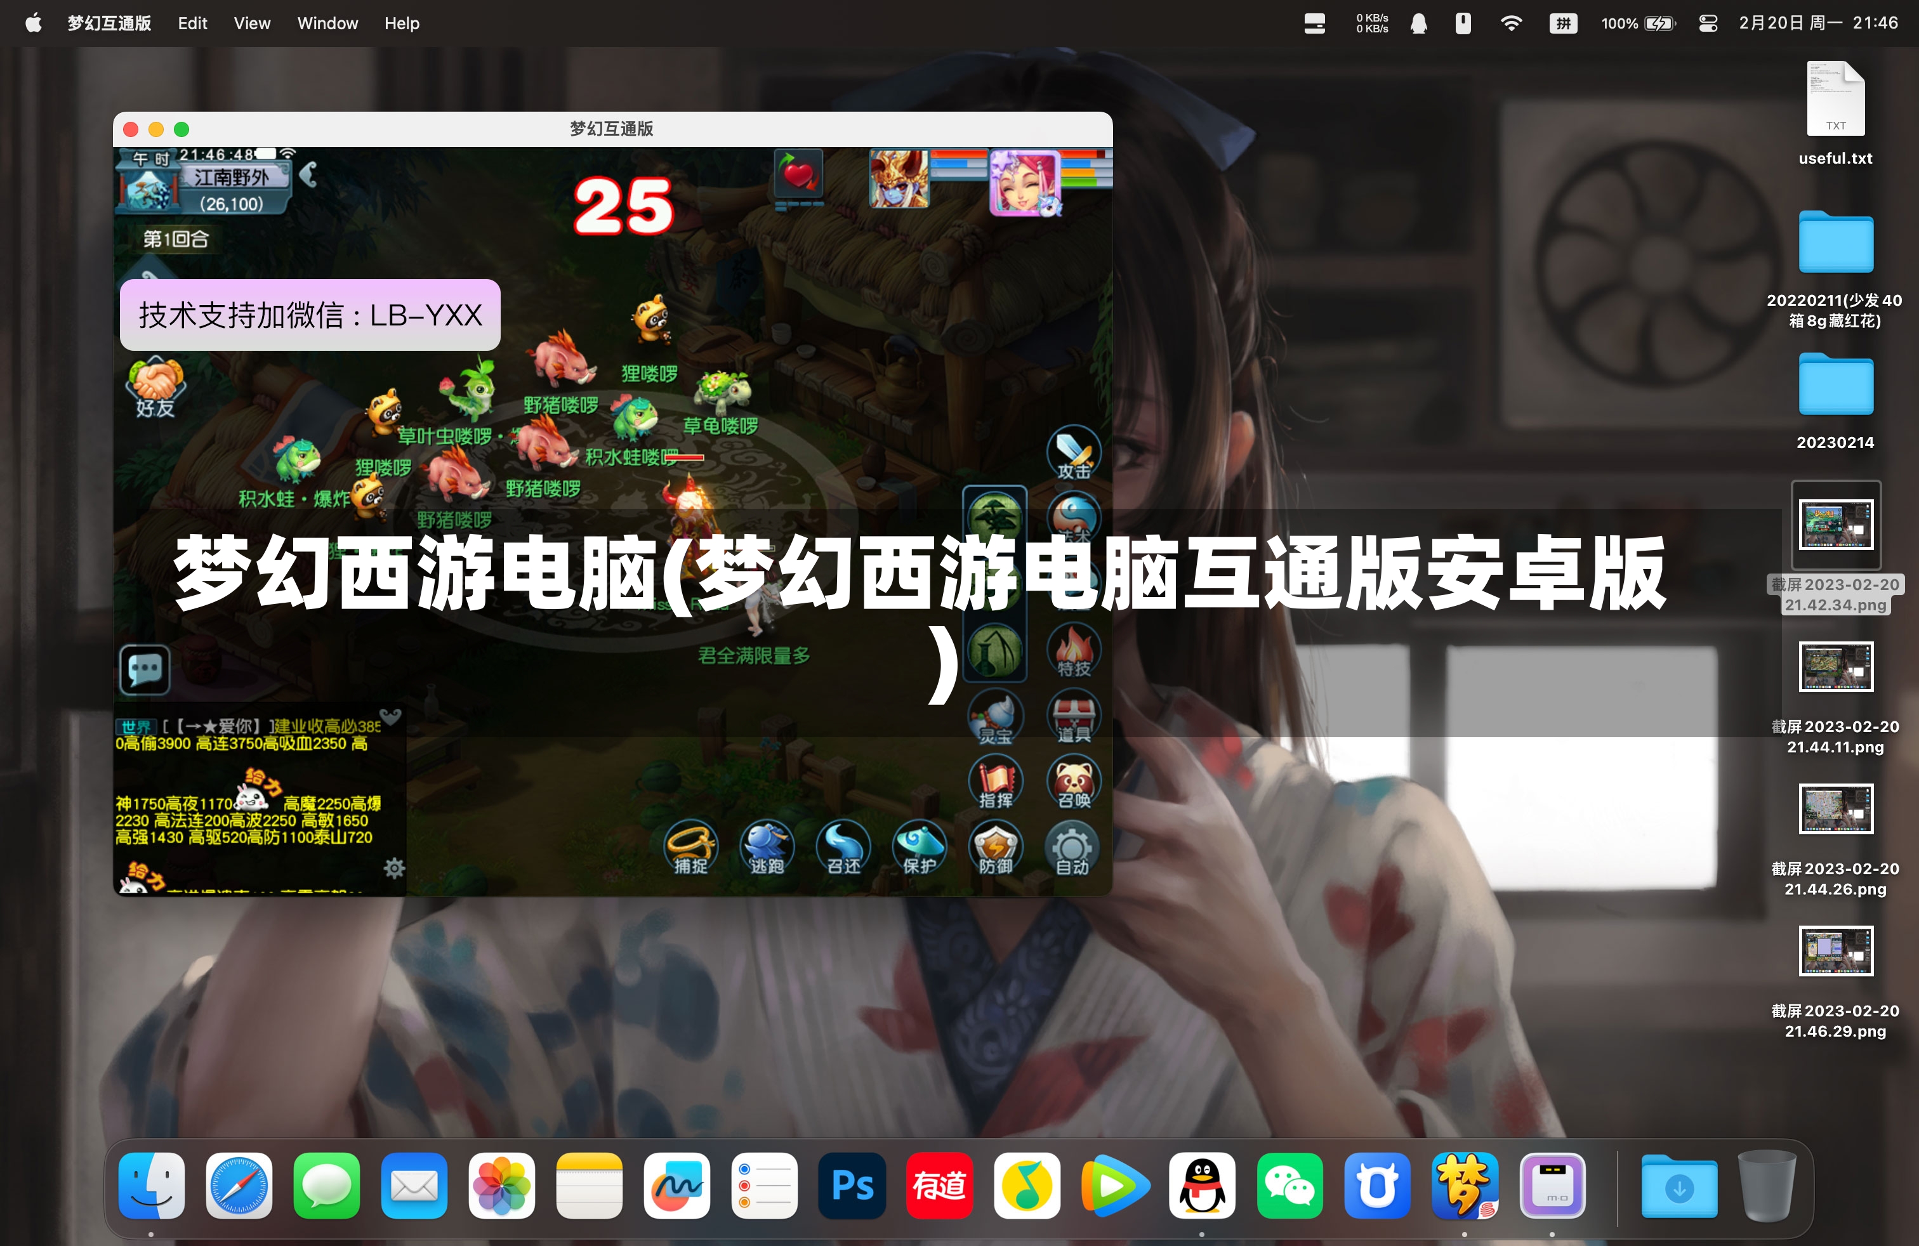Image resolution: width=1919 pixels, height=1246 pixels.
Task: Open QQ penguin icon in Dock
Action: click(1202, 1186)
